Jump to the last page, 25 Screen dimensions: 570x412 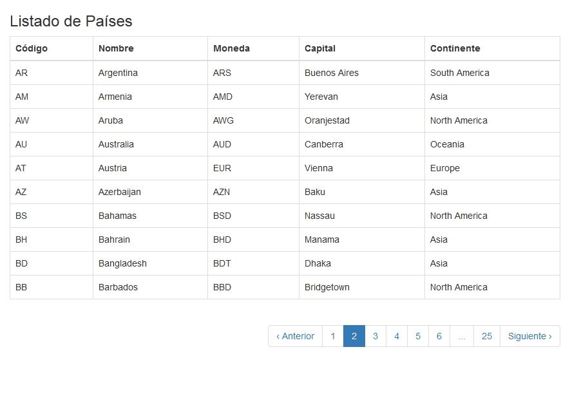[x=487, y=336]
